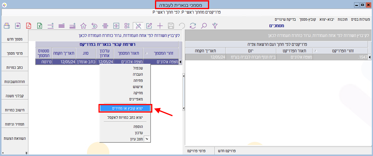Choose שכפול in the context menu
373x156 pixels.
tap(136, 68)
